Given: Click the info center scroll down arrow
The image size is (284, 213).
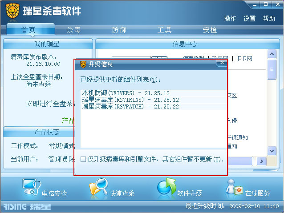Looking at the screenshot, I should 272,151.
